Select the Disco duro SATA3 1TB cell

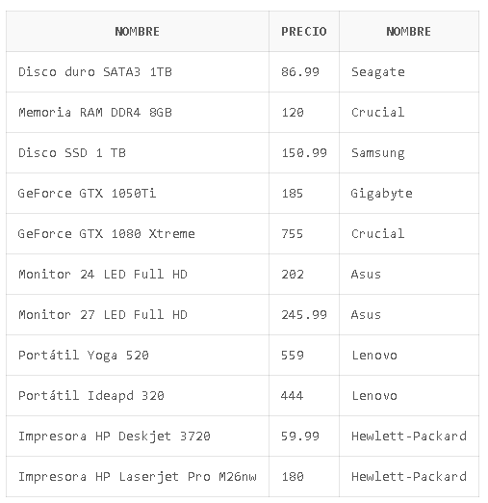(x=138, y=72)
